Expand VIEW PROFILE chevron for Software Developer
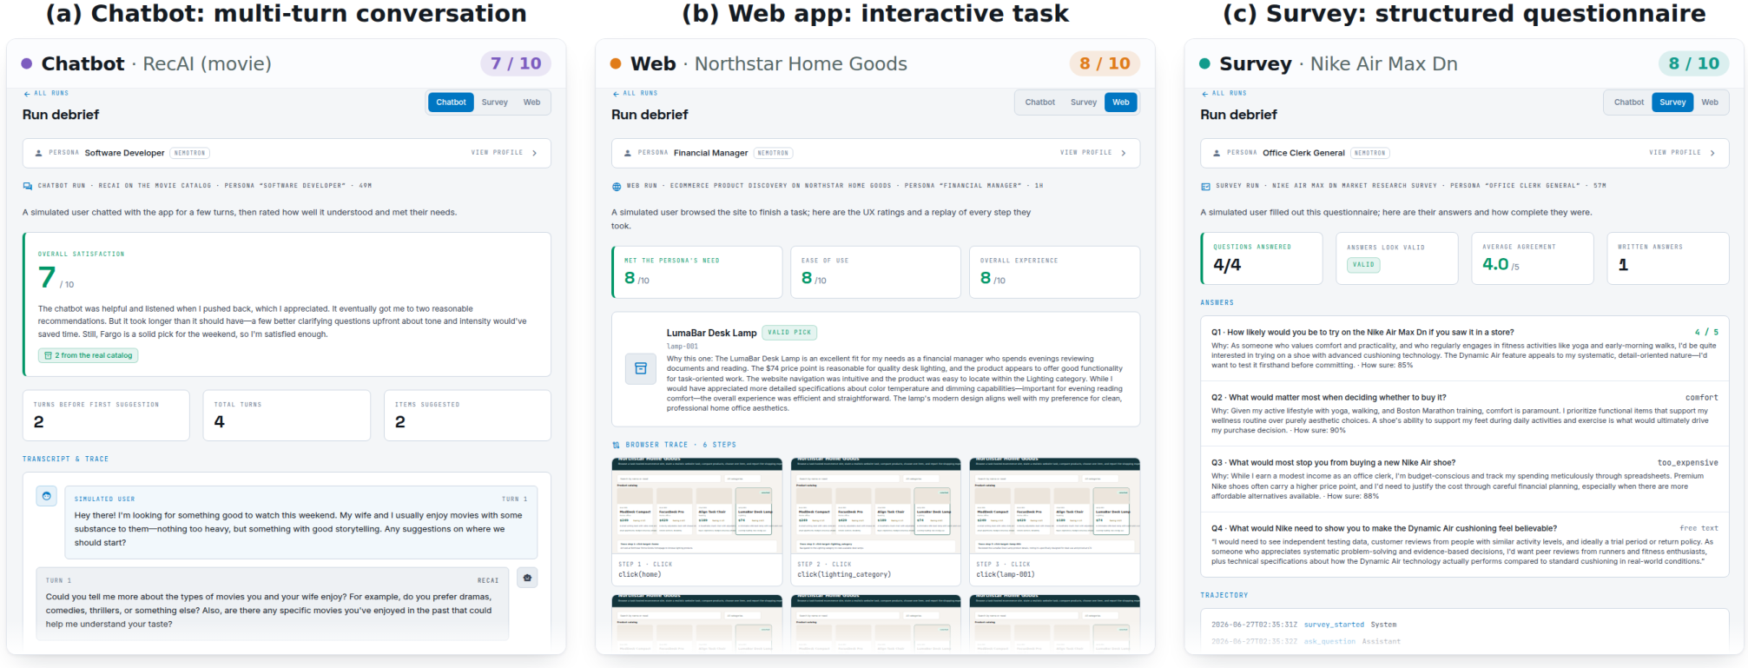This screenshot has height=668, width=1748. (x=535, y=153)
